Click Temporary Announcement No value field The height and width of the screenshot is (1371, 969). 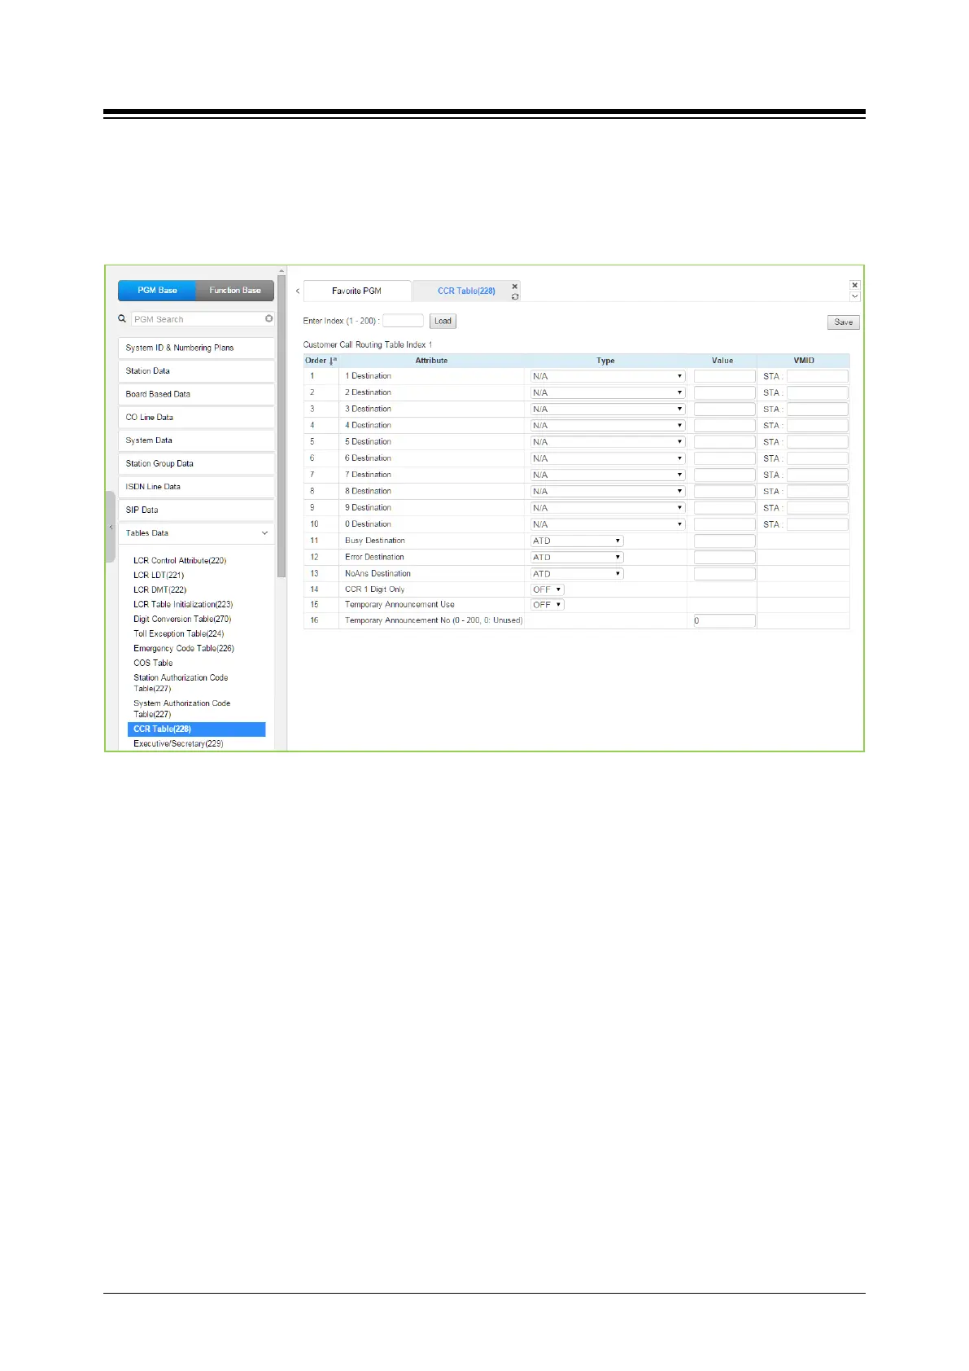(724, 620)
